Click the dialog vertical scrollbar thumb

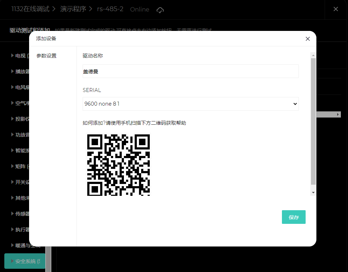click(313, 121)
